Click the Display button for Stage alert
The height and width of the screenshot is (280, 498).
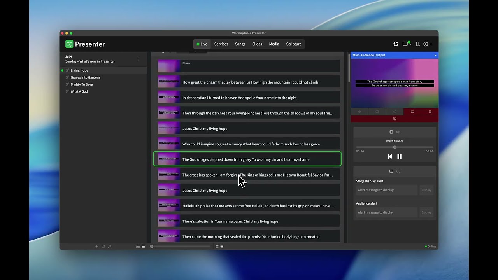tap(426, 190)
